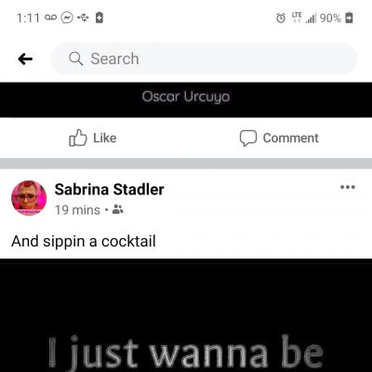Click the speech bubble Comment icon
The width and height of the screenshot is (372, 372).
pyautogui.click(x=248, y=138)
